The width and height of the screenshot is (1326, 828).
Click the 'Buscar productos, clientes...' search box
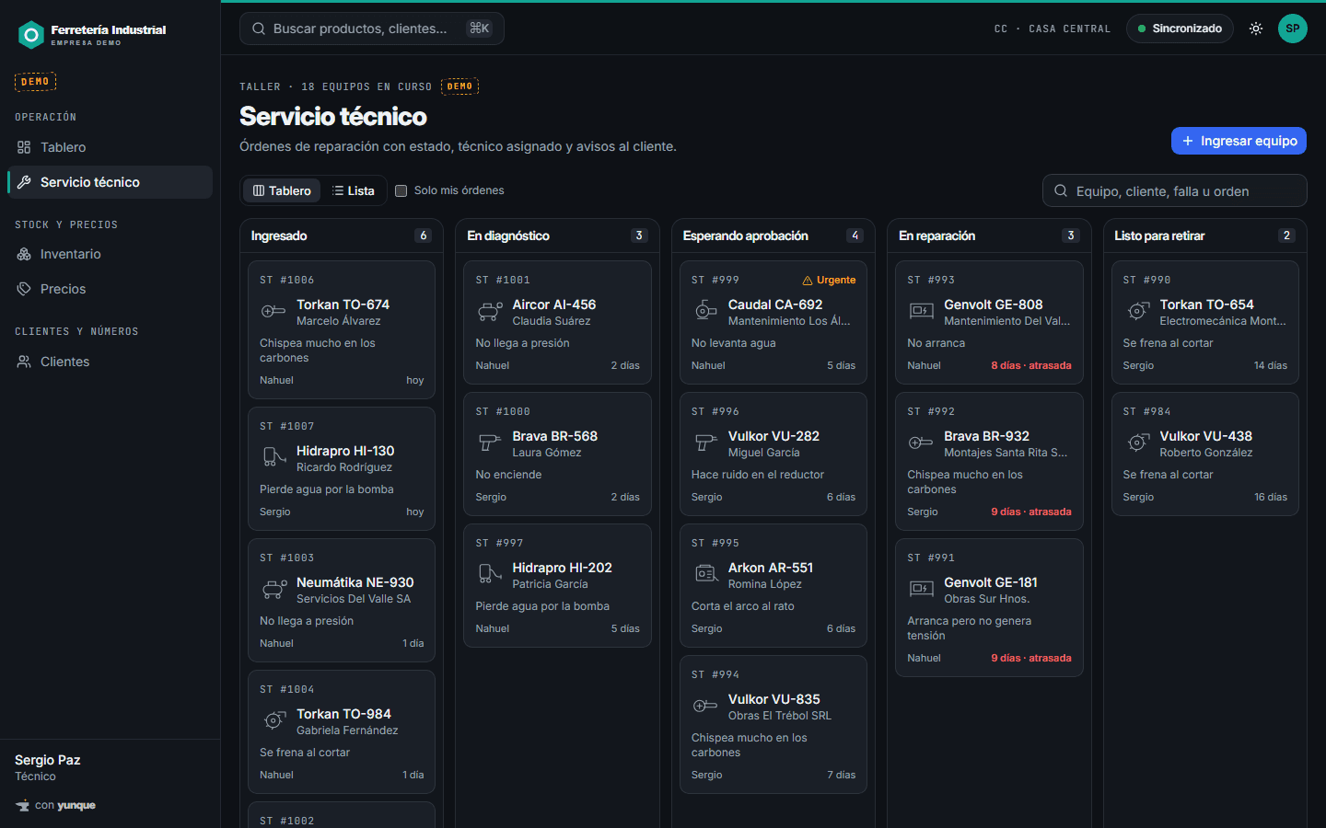click(372, 29)
